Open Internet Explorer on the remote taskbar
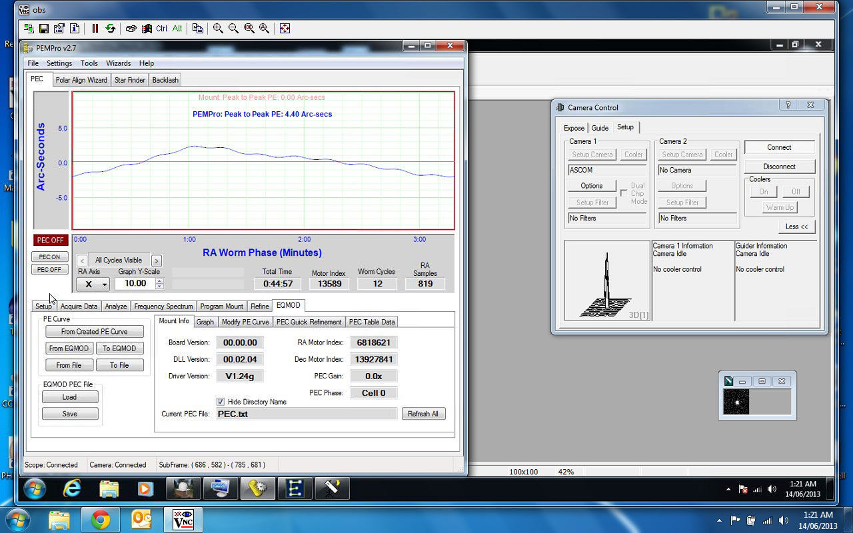Viewport: 853px width, 533px height. [72, 490]
